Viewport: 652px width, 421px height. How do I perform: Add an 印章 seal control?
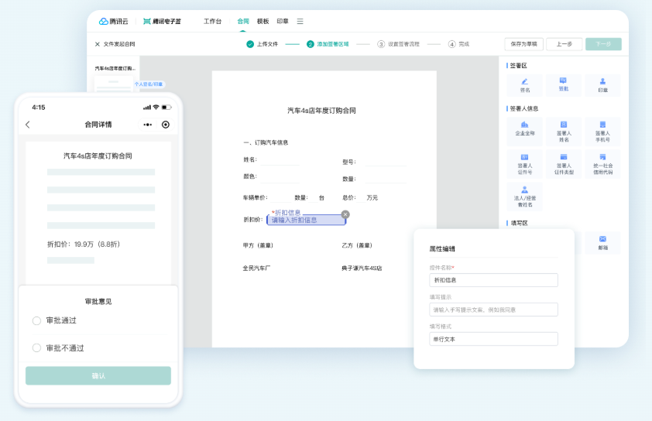point(602,85)
